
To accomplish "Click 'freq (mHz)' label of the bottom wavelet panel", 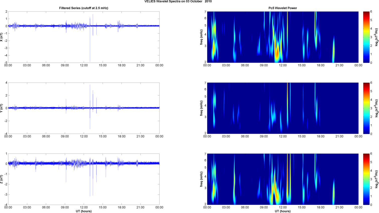I will [x=201, y=179].
